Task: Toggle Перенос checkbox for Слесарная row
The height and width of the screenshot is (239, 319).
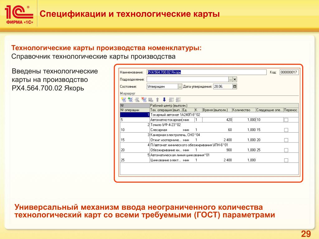Action: click(x=286, y=130)
